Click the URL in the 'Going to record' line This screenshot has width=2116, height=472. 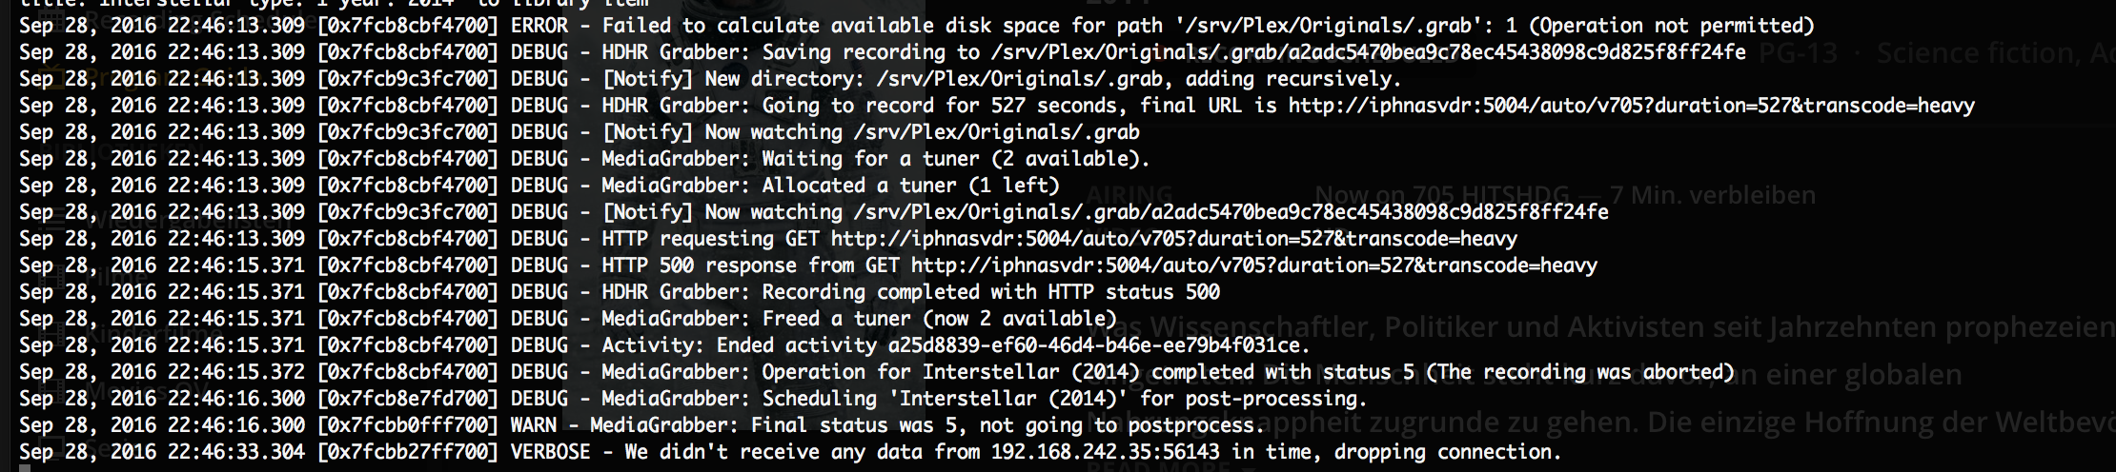click(1631, 106)
